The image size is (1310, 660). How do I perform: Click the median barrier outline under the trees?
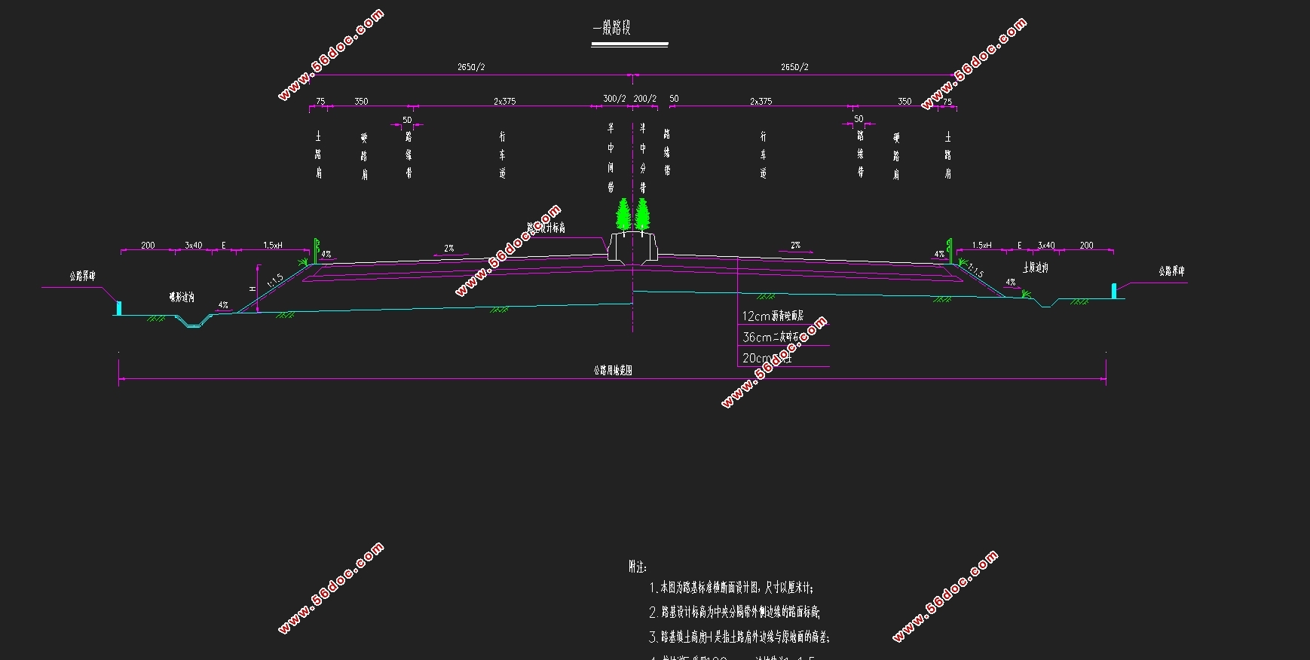click(x=633, y=246)
